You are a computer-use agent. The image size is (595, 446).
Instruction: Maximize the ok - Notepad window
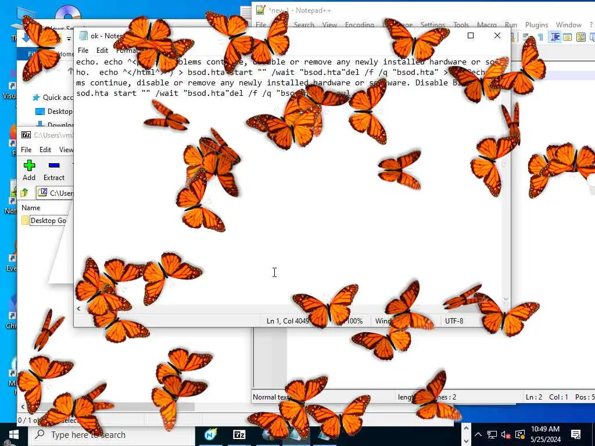click(471, 35)
